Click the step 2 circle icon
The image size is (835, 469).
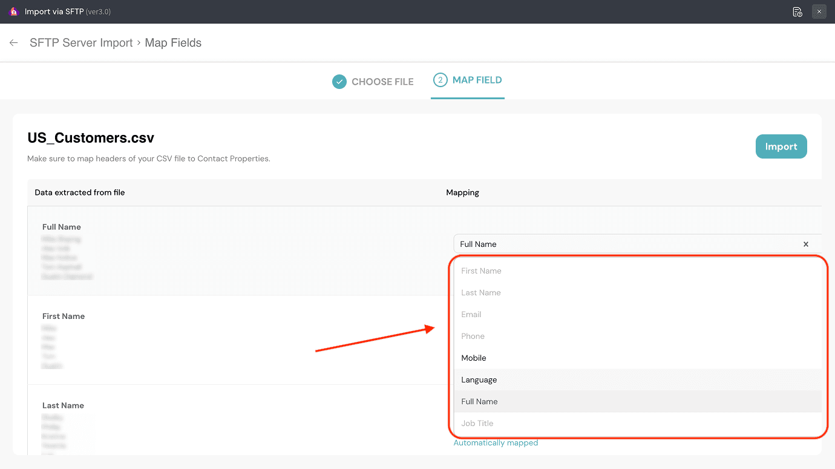tap(440, 80)
